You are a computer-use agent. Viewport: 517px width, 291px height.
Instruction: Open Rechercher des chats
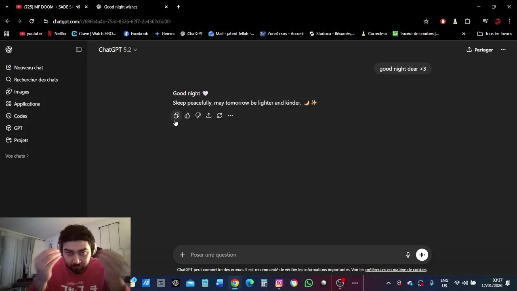[32, 80]
